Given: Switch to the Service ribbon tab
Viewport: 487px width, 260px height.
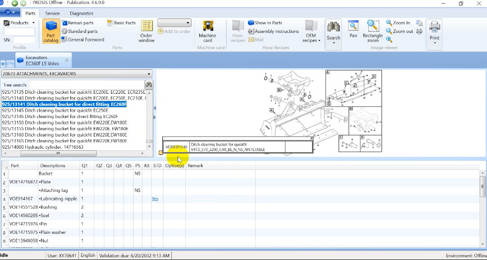Looking at the screenshot, I should (x=52, y=14).
